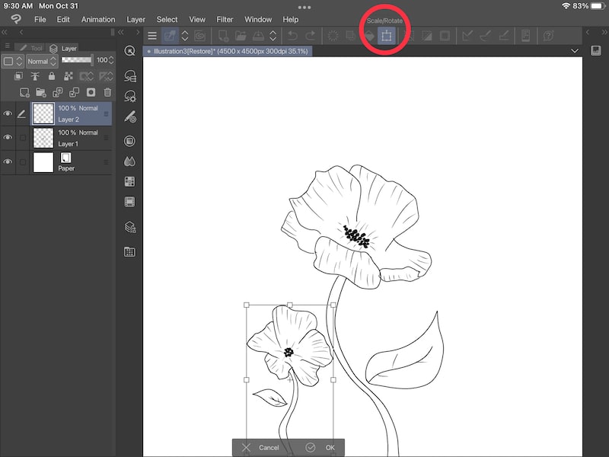Screen dimensions: 609x457
Task: Adjust the layer opacity slider
Action: tap(76, 60)
